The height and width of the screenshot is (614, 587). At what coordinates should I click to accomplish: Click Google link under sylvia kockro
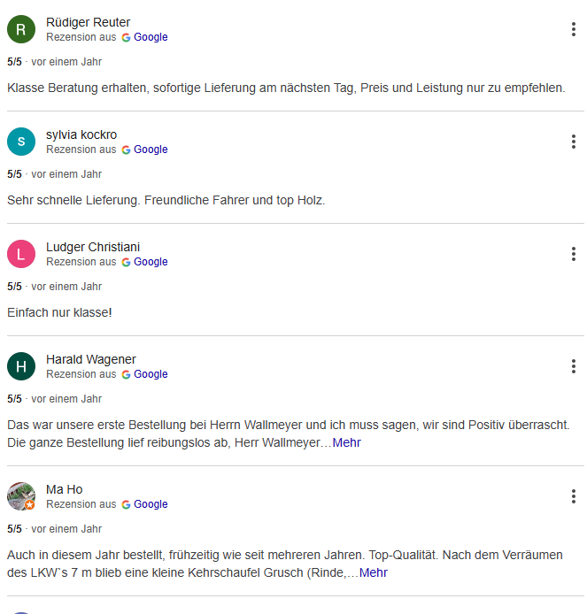click(151, 150)
